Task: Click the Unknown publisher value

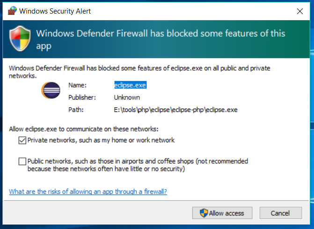Action: [x=127, y=97]
